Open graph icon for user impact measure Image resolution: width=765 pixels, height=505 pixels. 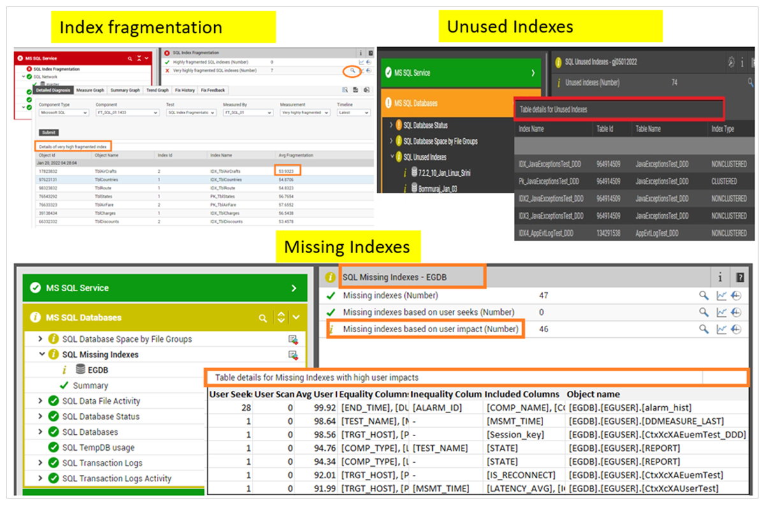point(721,329)
